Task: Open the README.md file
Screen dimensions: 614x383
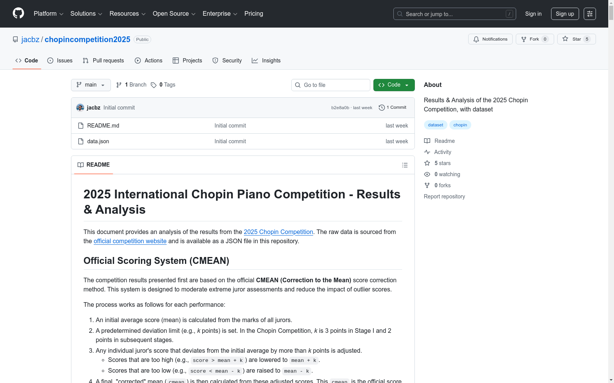Action: tap(103, 126)
